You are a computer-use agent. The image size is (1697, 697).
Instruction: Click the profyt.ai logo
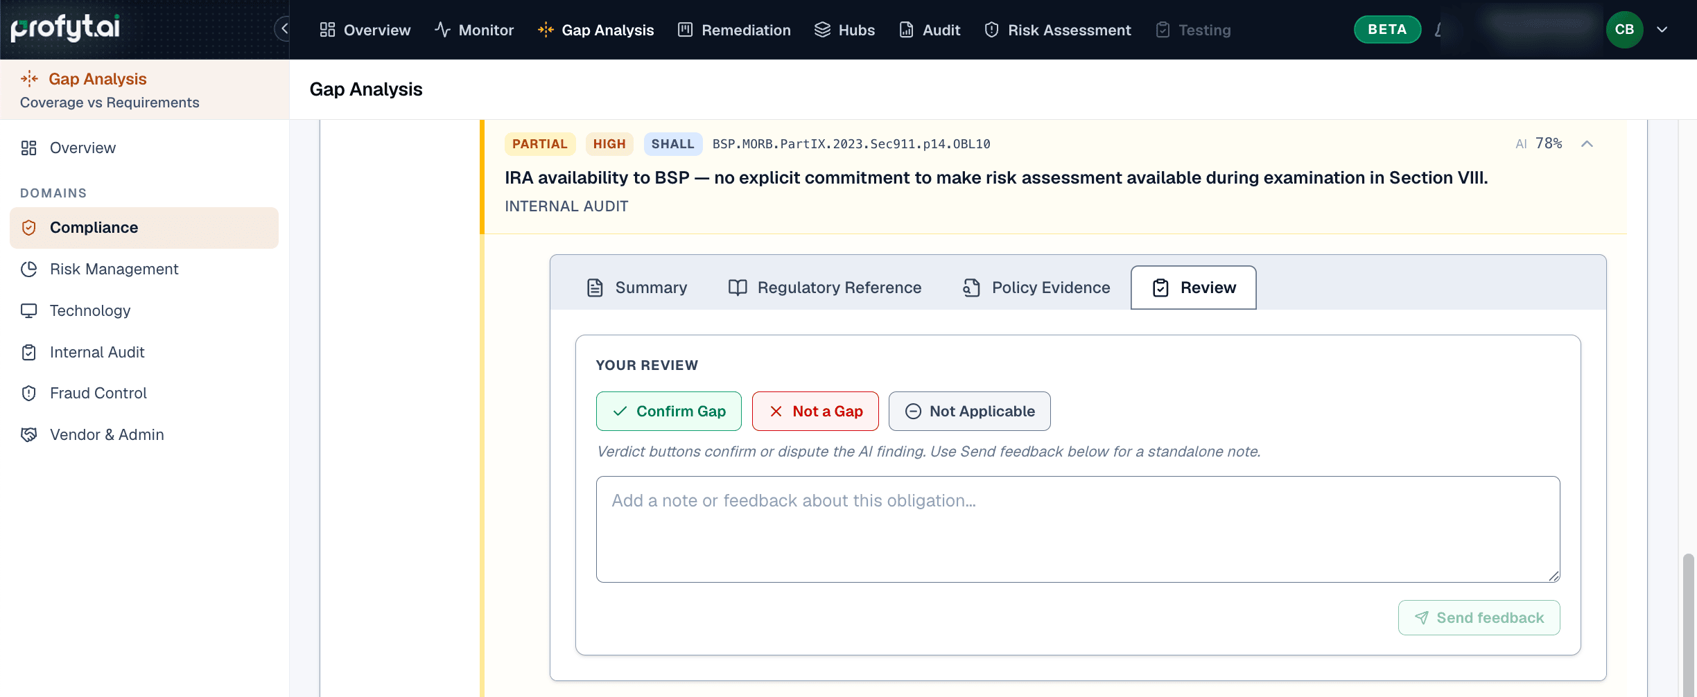click(66, 28)
